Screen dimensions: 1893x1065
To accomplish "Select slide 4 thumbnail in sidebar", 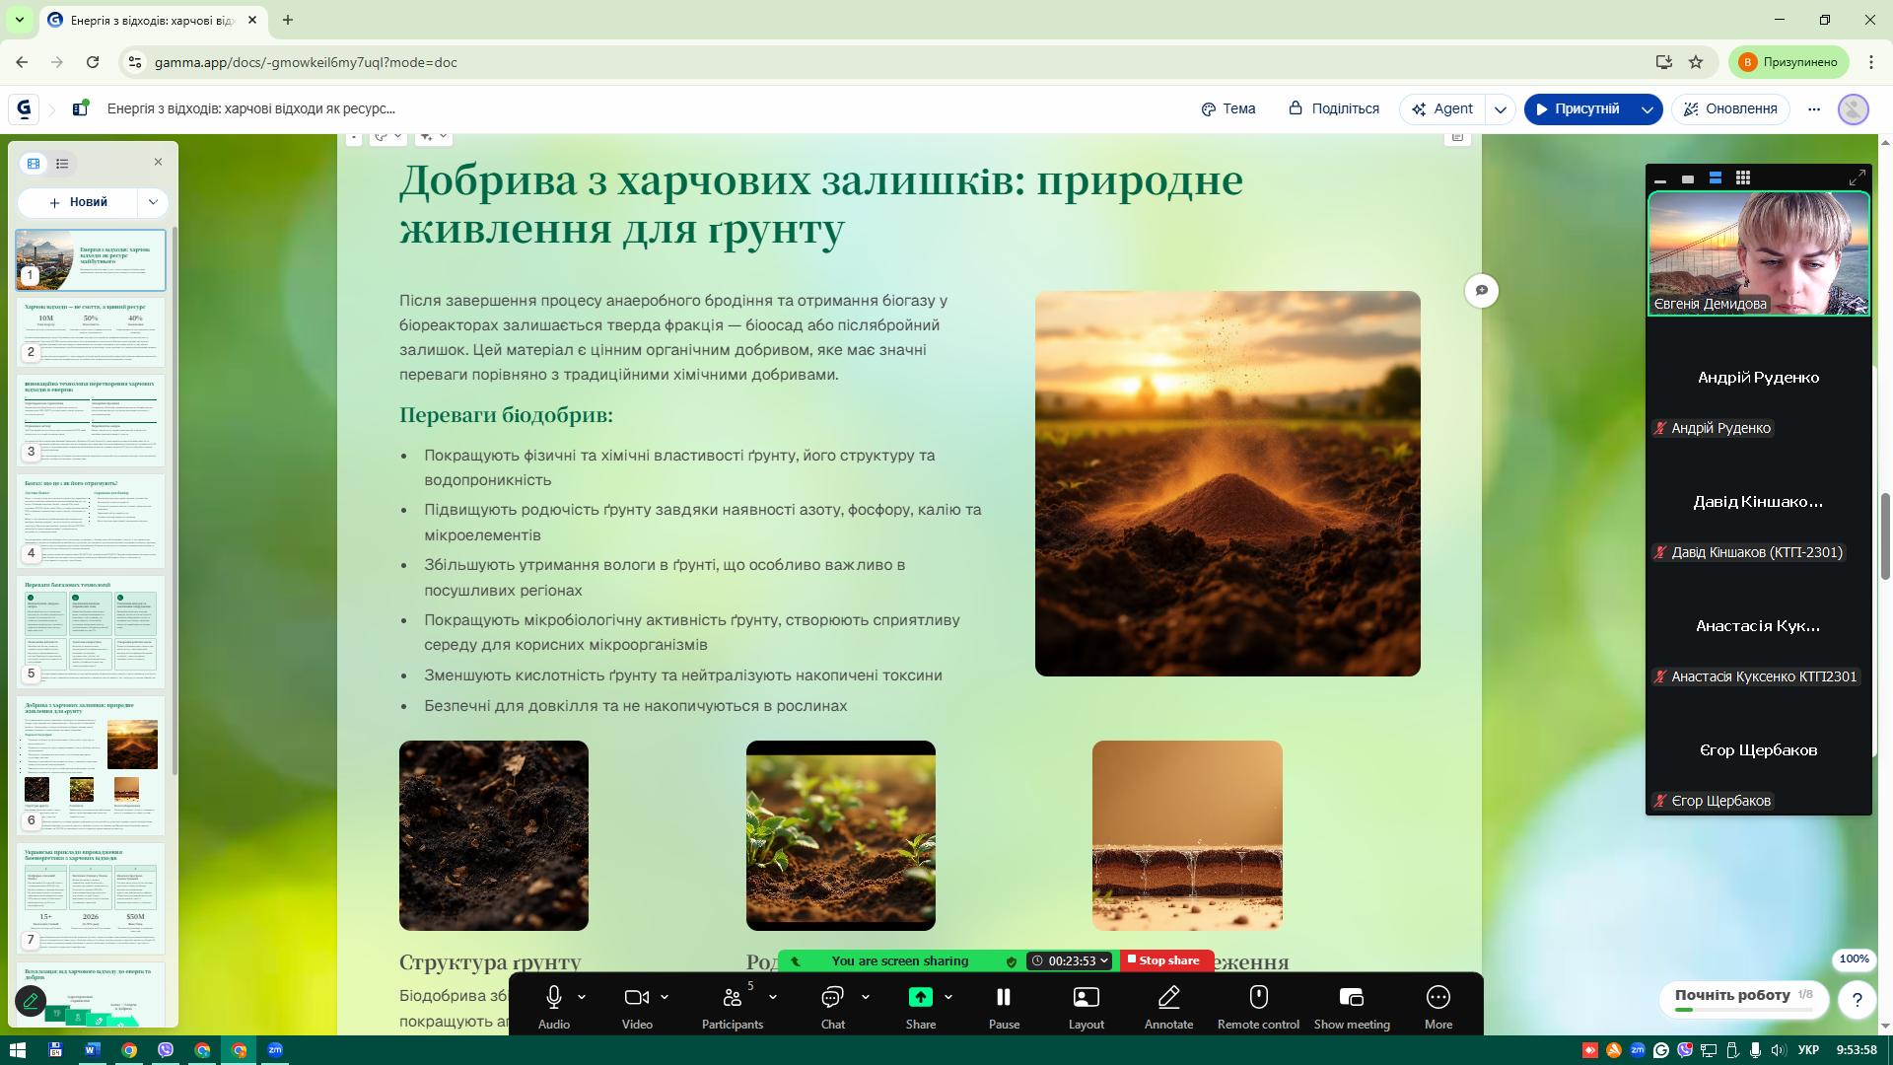I will 91,520.
